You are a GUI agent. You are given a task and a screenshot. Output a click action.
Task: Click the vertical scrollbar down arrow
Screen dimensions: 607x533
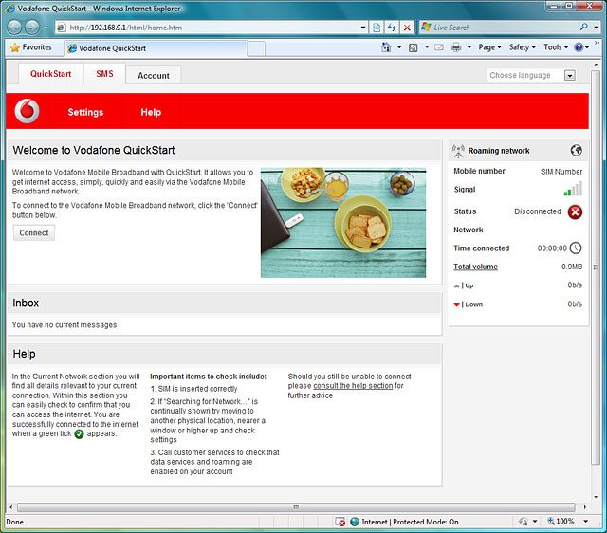pyautogui.click(x=596, y=497)
